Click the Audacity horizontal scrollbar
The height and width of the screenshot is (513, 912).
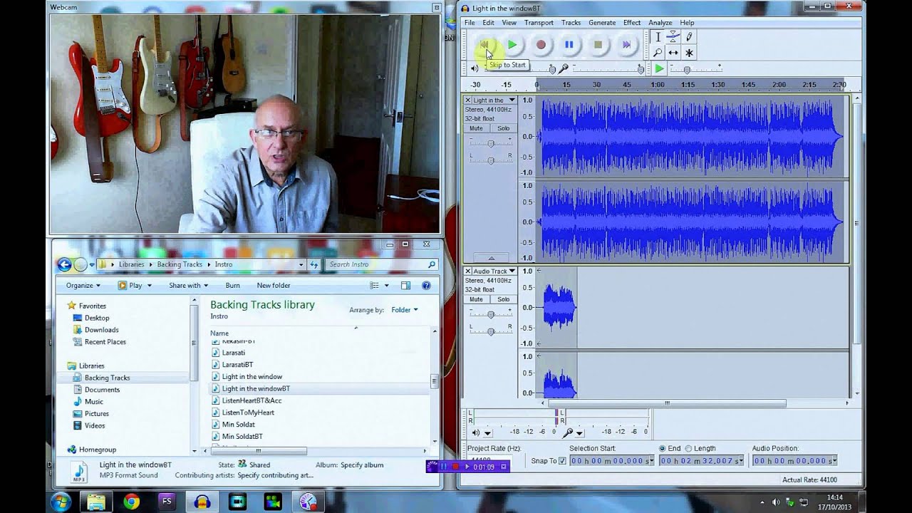667,403
